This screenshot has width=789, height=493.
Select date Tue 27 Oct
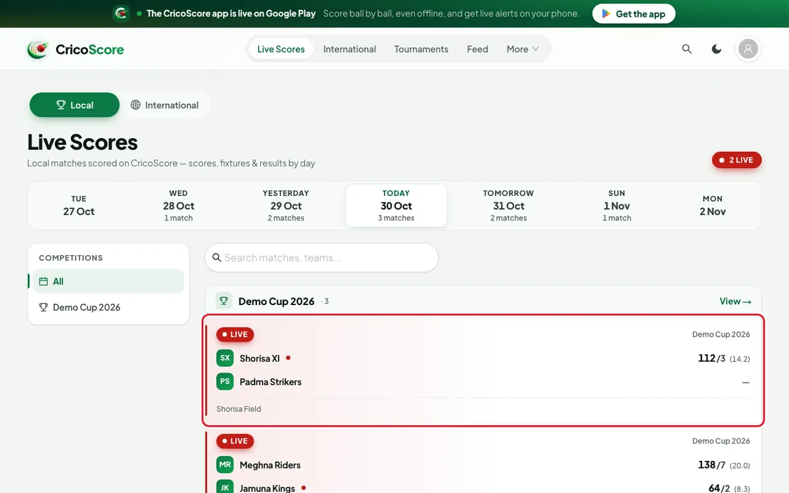click(79, 206)
